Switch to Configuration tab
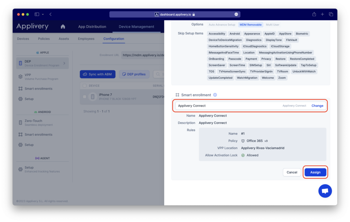The height and width of the screenshot is (222, 350). (113, 39)
